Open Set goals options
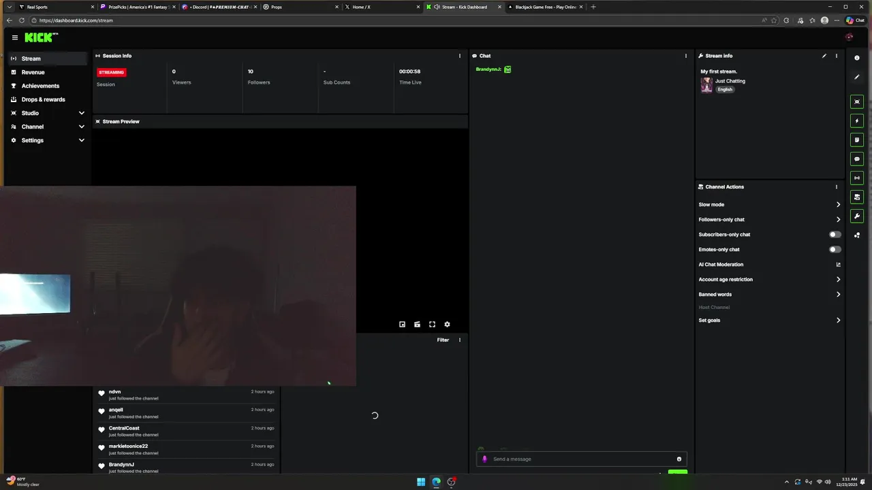The image size is (872, 490). point(770,320)
